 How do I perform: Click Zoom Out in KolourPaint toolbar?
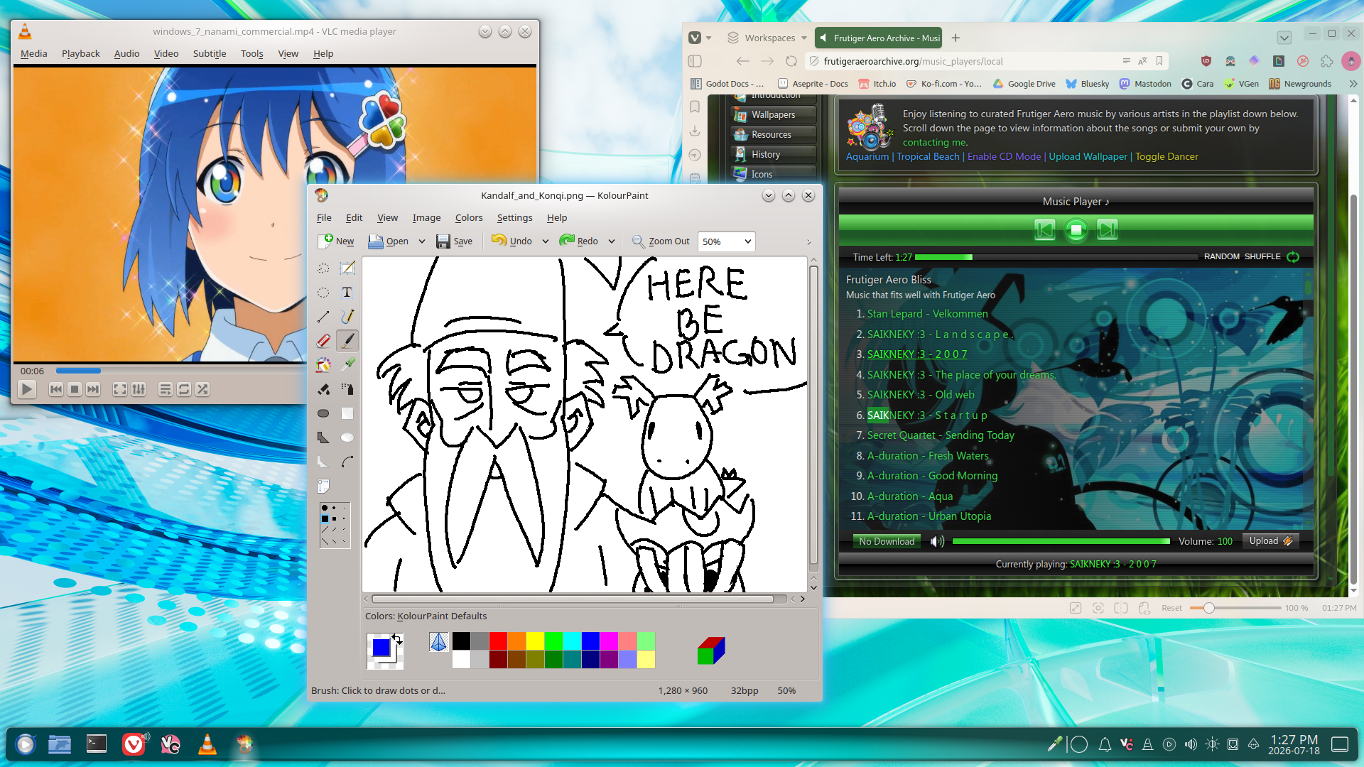coord(661,241)
